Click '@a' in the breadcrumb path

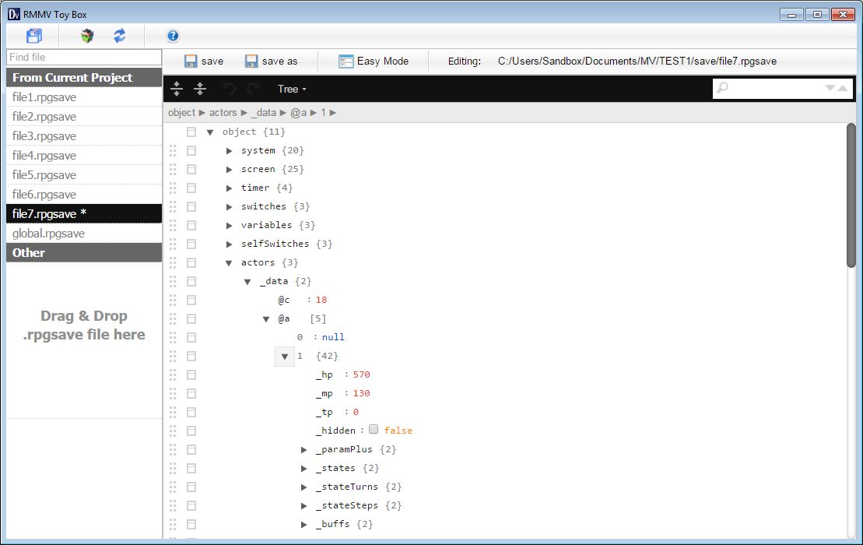pyautogui.click(x=298, y=112)
